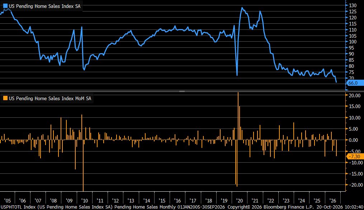Image resolution: width=364 pixels, height=210 pixels.
Task: Click the '14 year label on time axis
Action: [x=146, y=200]
